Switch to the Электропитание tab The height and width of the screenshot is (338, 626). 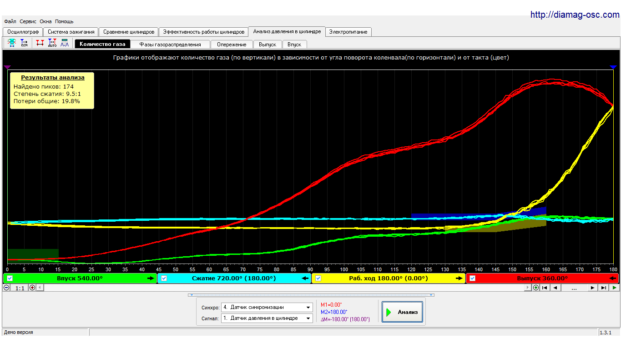349,32
